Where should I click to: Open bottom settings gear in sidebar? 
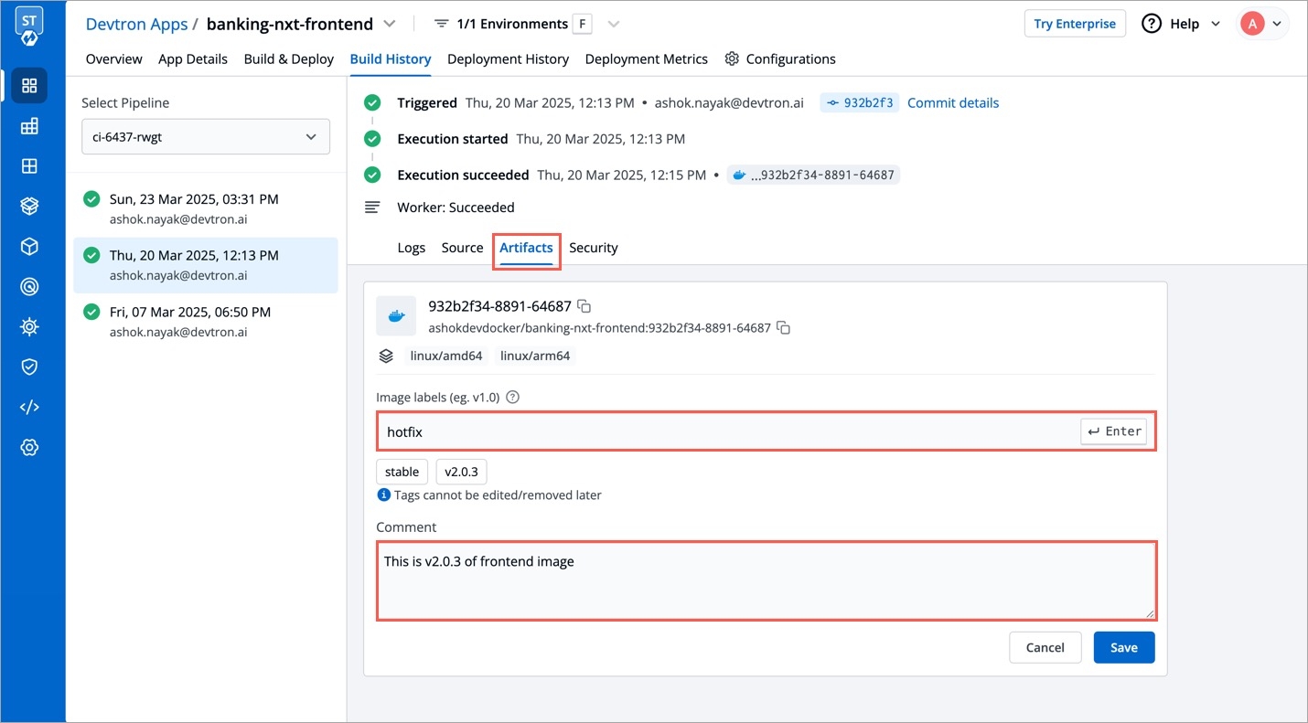29,447
